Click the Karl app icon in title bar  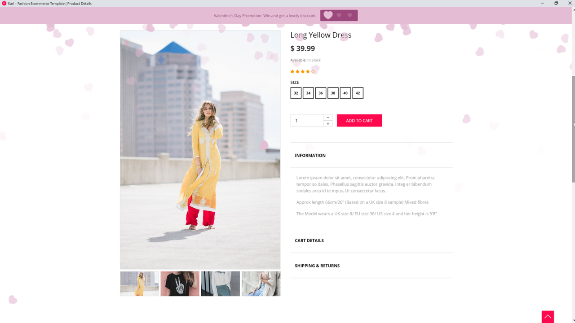pos(4,3)
